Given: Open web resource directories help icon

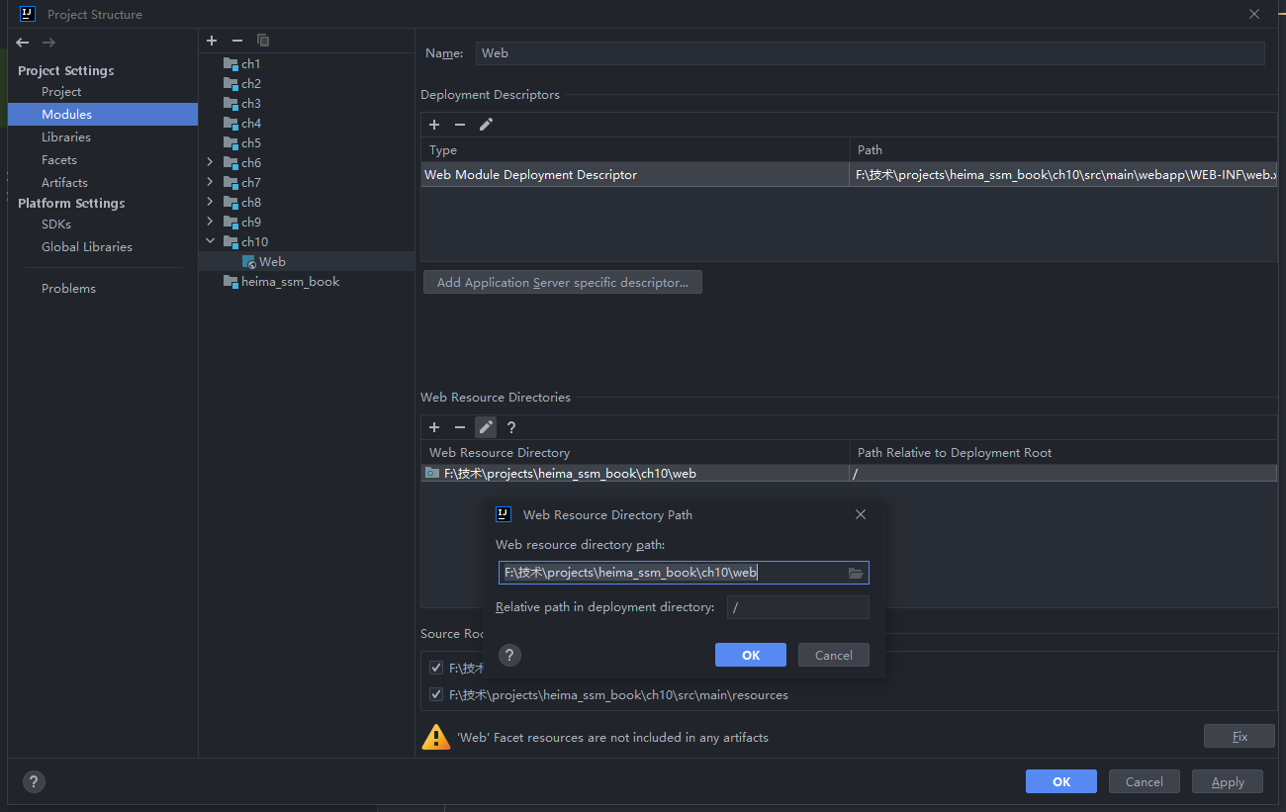Looking at the screenshot, I should coord(511,427).
